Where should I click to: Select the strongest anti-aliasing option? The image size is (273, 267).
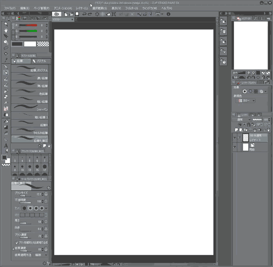pos(42,208)
